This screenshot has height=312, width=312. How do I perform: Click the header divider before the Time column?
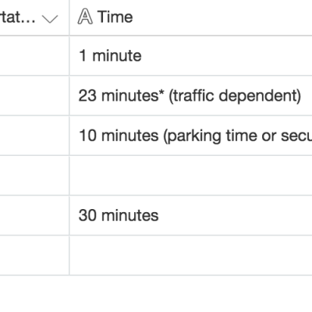pos(69,17)
